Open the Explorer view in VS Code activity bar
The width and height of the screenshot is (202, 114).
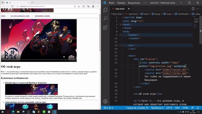(x=105, y=10)
